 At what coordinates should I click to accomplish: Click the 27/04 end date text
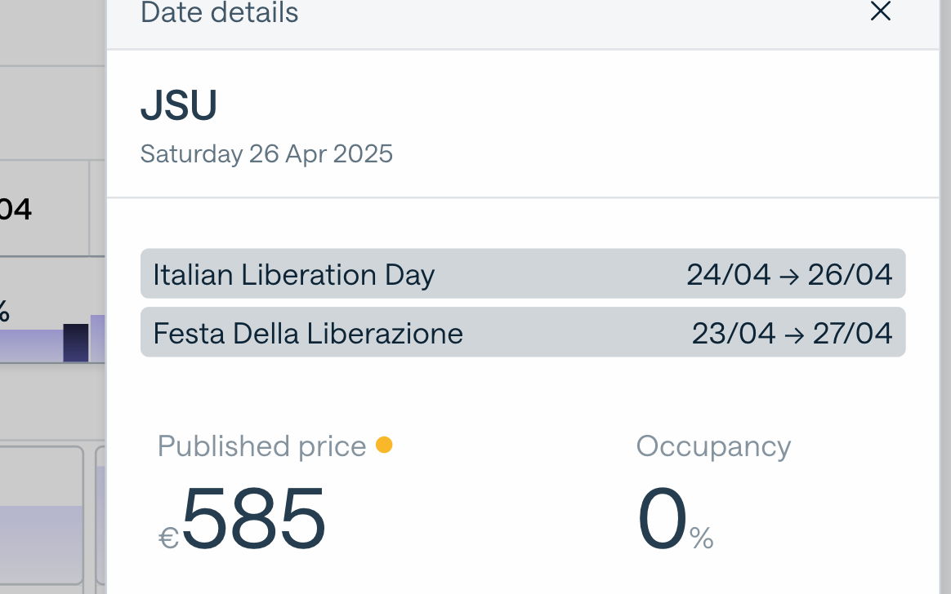(x=852, y=334)
